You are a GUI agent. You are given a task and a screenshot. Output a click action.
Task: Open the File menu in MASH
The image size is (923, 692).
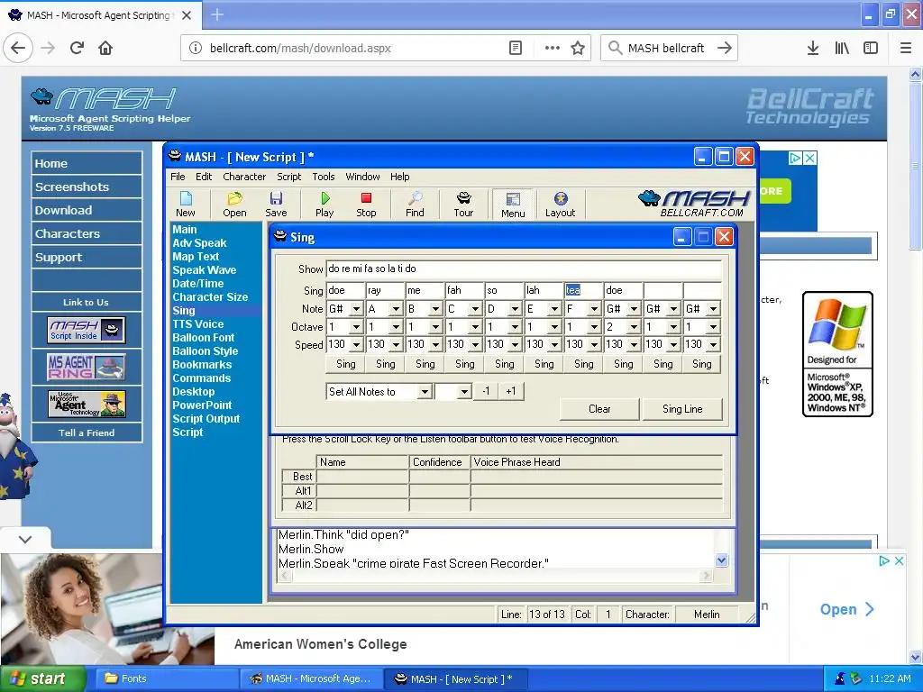pyautogui.click(x=178, y=177)
